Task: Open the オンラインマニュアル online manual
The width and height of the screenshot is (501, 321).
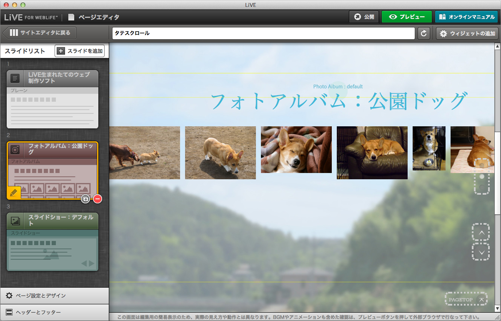Action: point(466,17)
